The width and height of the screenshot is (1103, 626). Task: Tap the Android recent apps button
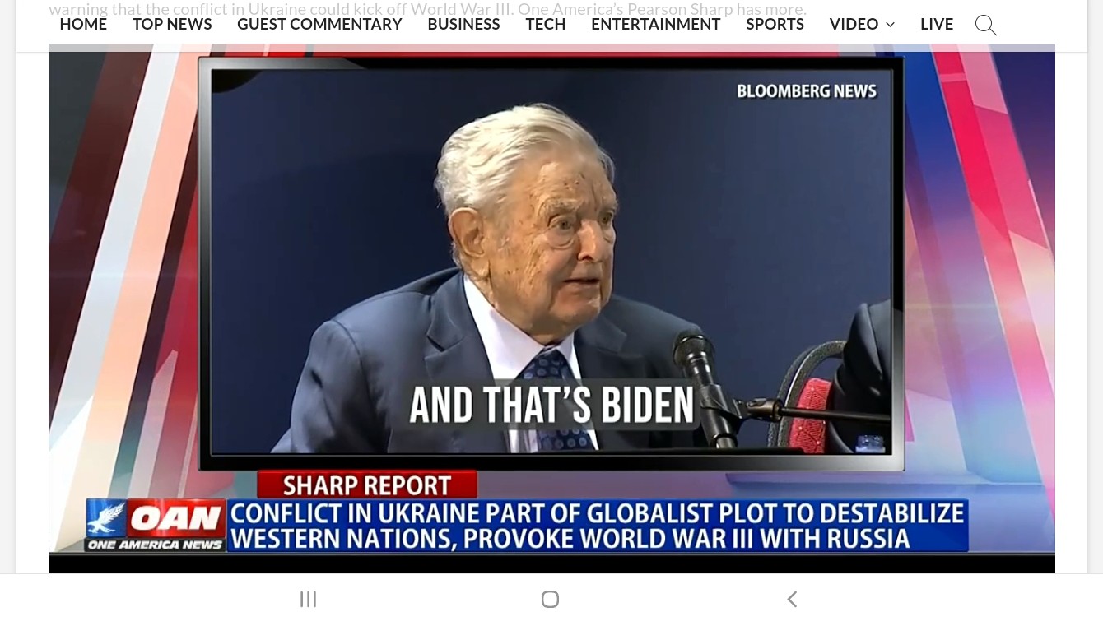pos(308,600)
